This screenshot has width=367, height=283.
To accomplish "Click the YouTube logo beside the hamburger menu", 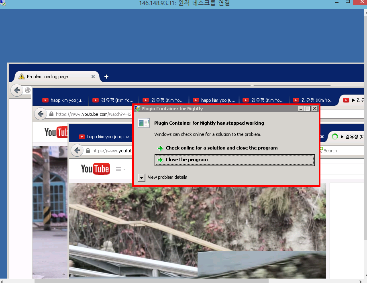I will (x=95, y=169).
